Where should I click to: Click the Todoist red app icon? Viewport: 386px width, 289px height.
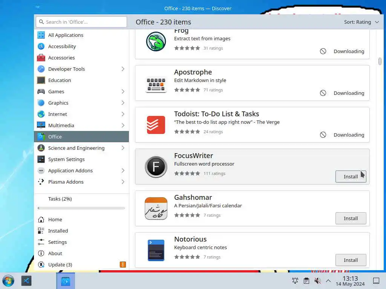coord(156,125)
